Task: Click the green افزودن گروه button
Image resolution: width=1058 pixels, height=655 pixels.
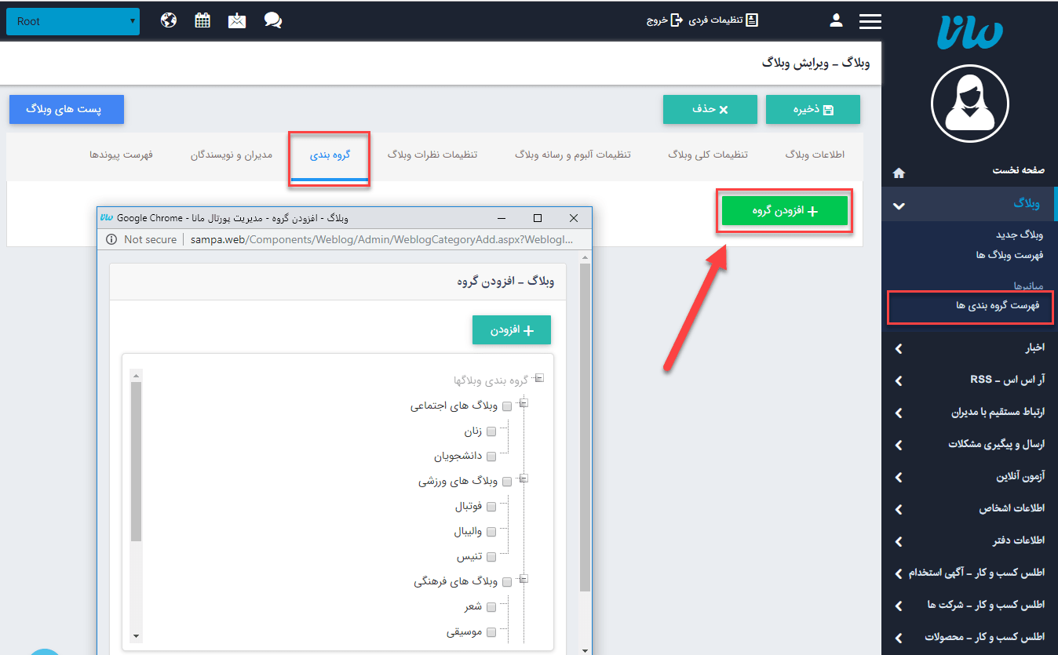Action: 784,211
